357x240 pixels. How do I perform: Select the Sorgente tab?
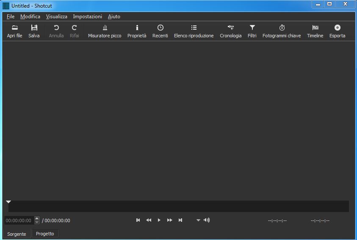[x=17, y=234]
